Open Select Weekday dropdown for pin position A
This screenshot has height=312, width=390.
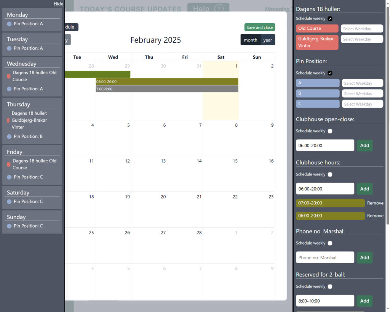(363, 83)
